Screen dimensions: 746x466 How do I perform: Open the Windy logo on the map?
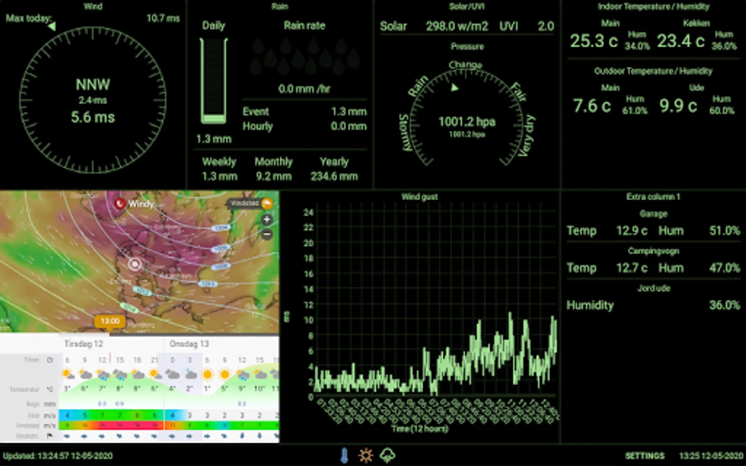(x=135, y=203)
